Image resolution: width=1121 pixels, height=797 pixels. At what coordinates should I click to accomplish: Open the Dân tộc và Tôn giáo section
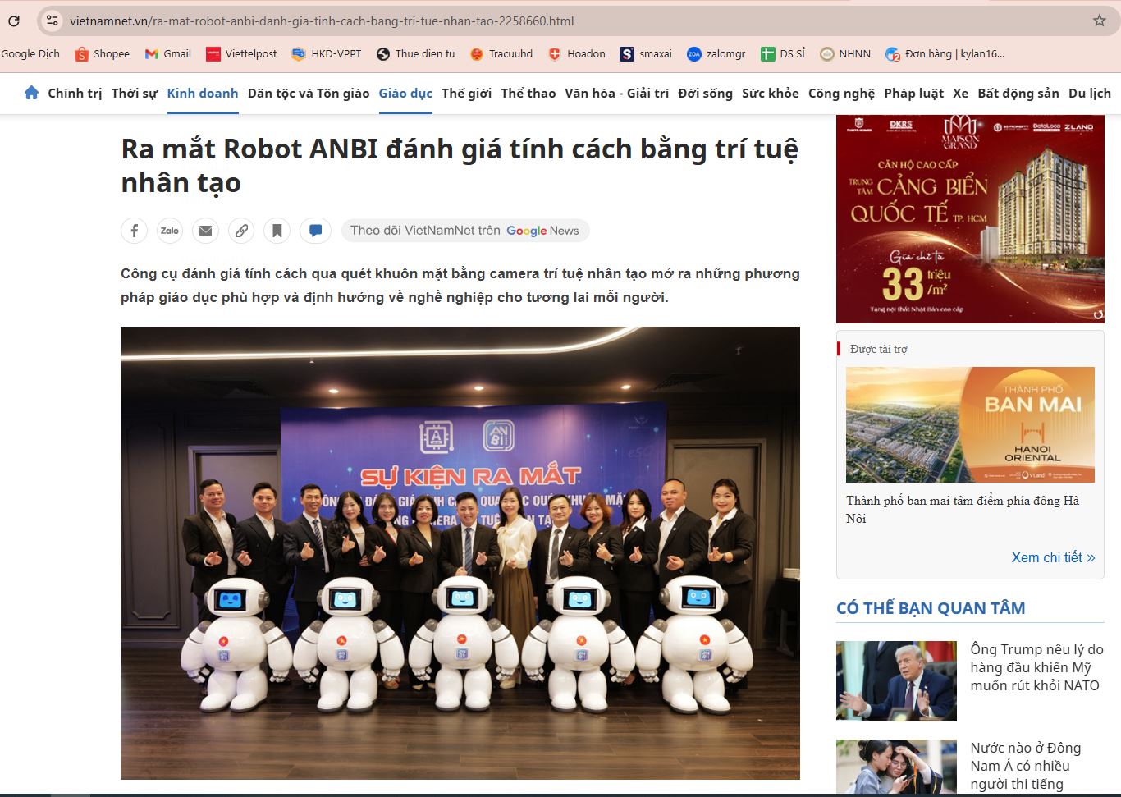(309, 94)
